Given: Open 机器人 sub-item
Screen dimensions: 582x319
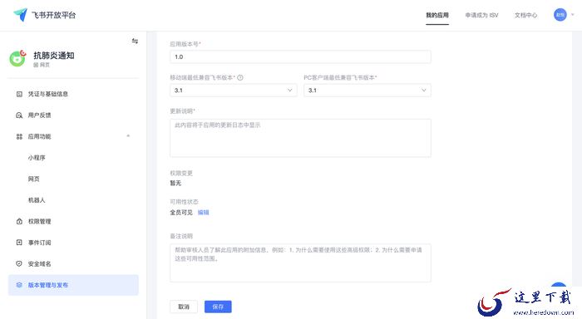Looking at the screenshot, I should (37, 200).
